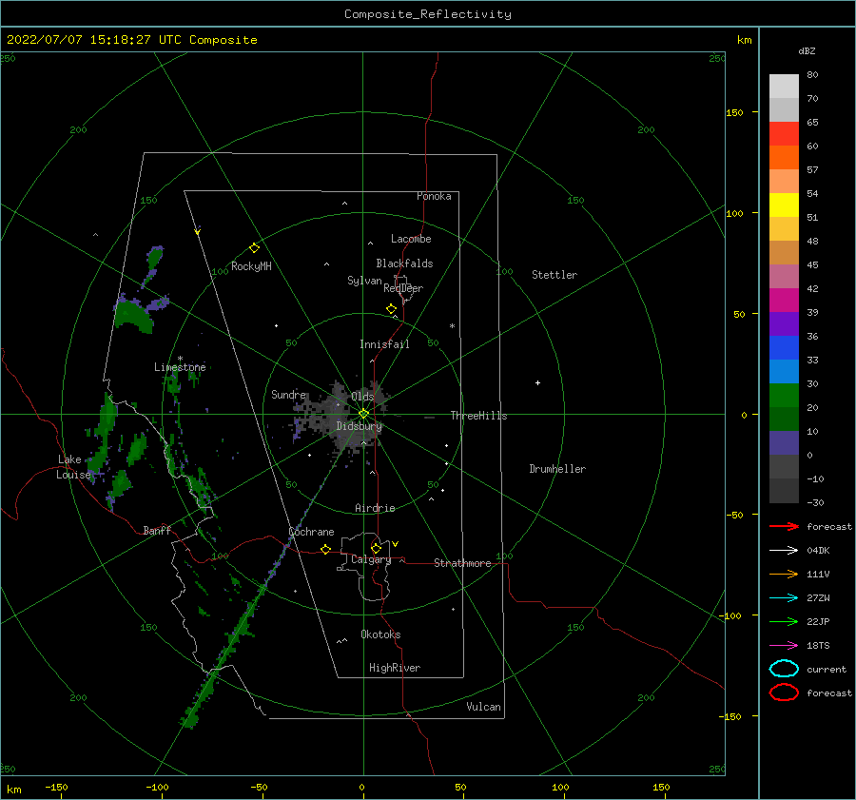Click the Drumheller label

pos(557,469)
